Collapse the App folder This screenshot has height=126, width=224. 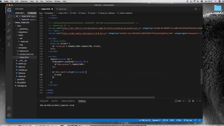15,26
